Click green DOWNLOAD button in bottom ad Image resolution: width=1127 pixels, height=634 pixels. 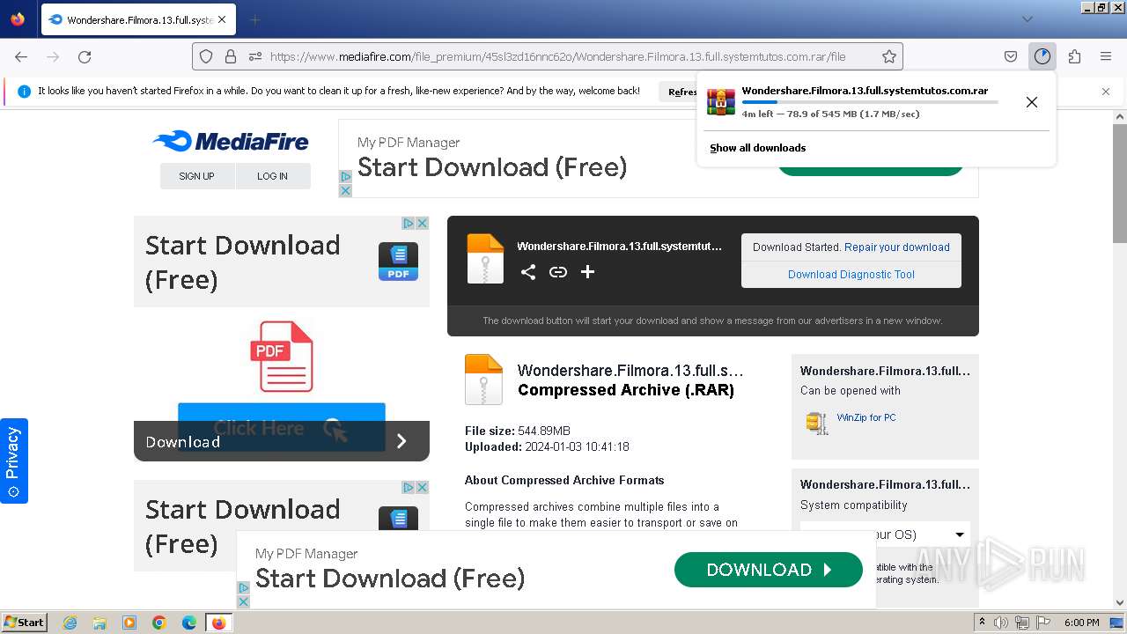click(x=769, y=570)
